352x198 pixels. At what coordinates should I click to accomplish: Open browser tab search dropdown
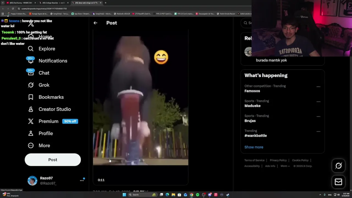(3, 3)
